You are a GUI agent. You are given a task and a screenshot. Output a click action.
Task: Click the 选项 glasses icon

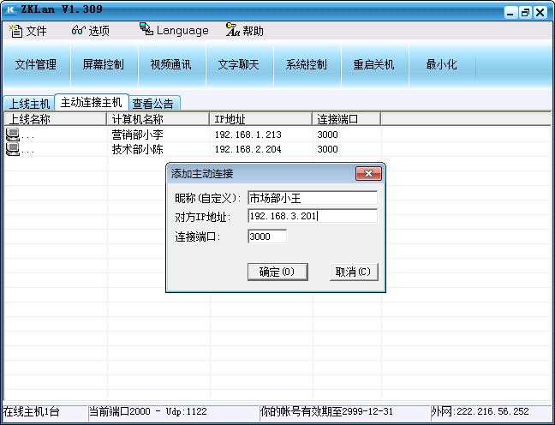coord(78,31)
